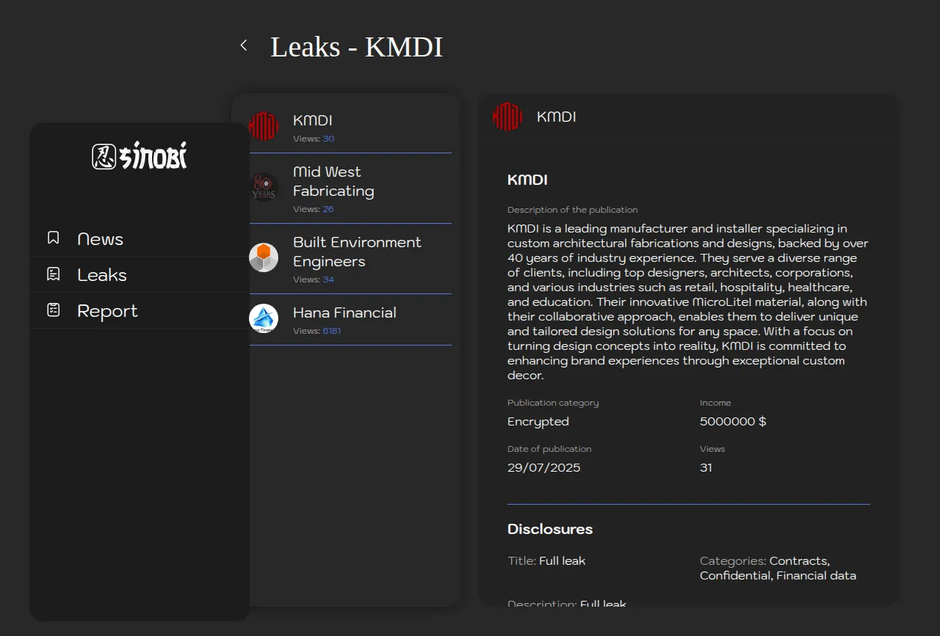Select the Built Environment Engineers logo
This screenshot has width=940, height=636.
click(264, 257)
